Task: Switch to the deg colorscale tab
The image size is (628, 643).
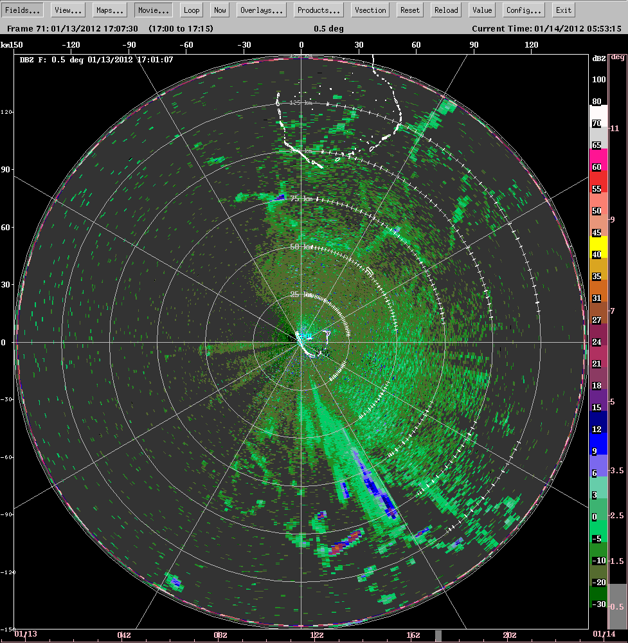Action: click(618, 57)
